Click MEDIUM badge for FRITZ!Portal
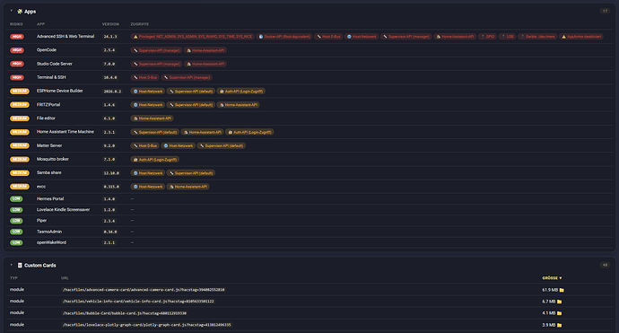The height and width of the screenshot is (333, 619). pos(20,105)
